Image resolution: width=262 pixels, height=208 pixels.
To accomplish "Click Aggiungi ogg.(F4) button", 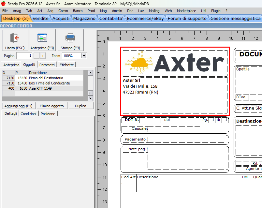I will click(18, 106).
